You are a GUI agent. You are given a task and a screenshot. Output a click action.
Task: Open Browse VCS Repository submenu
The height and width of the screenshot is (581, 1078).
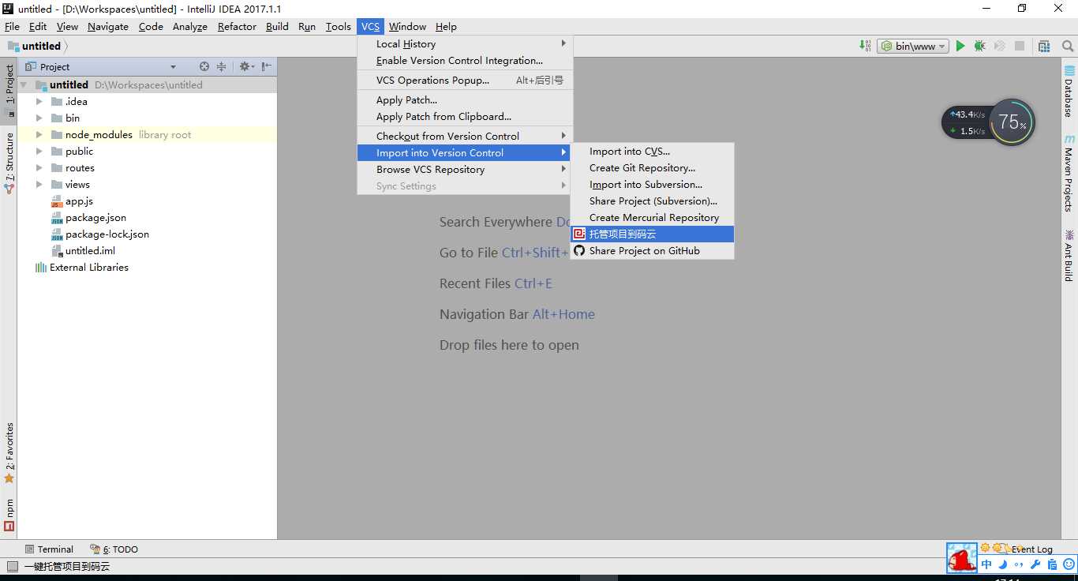[465, 170]
